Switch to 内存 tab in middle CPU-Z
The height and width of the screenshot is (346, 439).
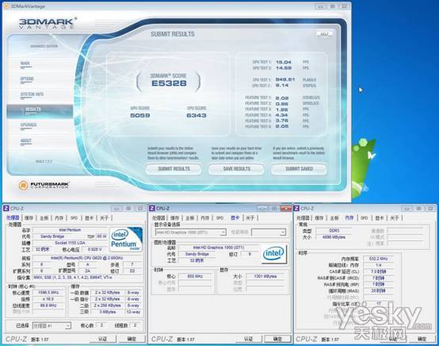pos(205,218)
